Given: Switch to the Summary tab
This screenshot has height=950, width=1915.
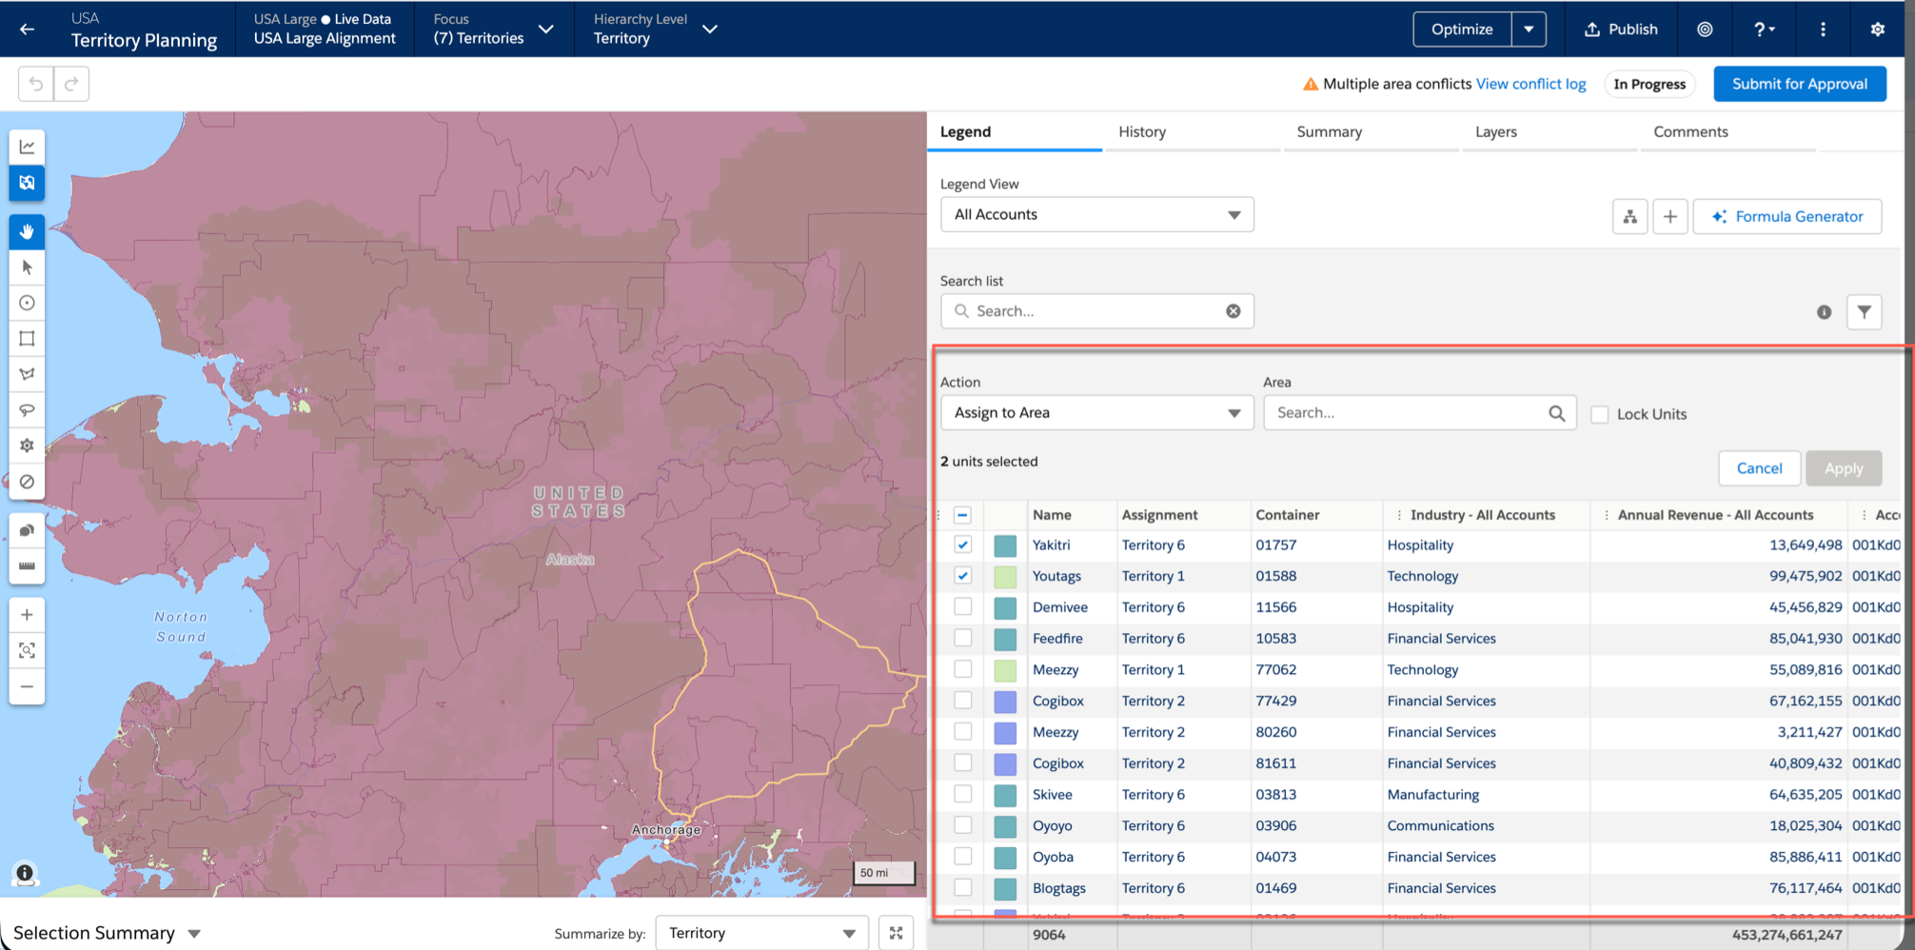Looking at the screenshot, I should 1329,132.
